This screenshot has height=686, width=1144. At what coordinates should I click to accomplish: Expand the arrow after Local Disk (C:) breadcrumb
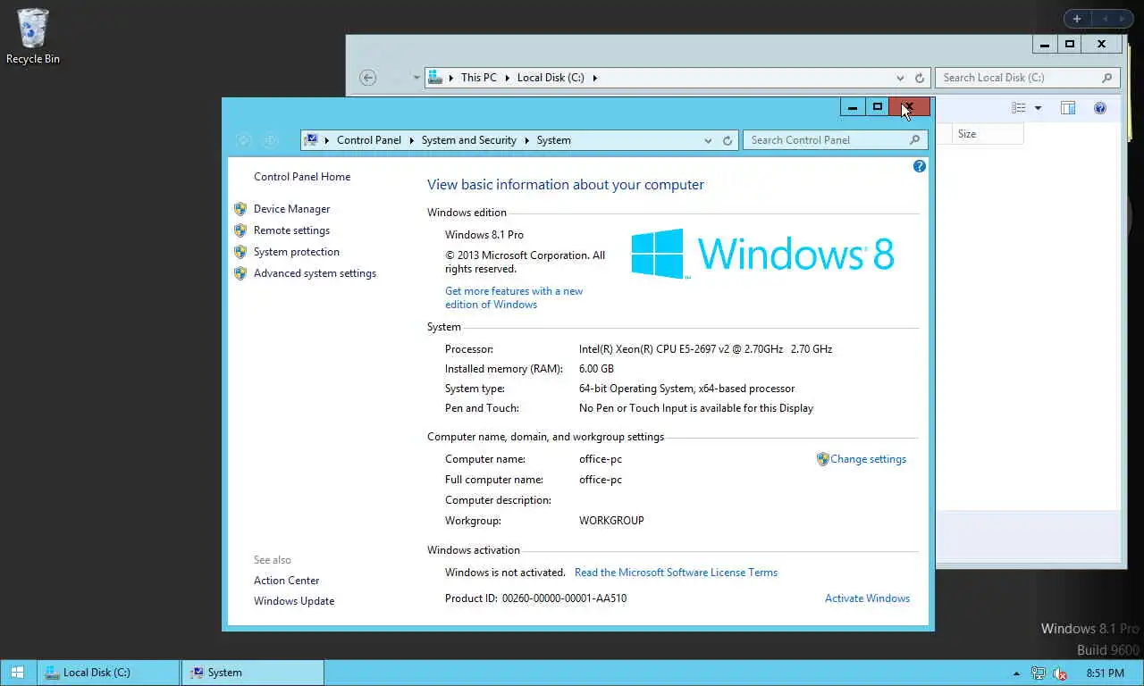(595, 78)
